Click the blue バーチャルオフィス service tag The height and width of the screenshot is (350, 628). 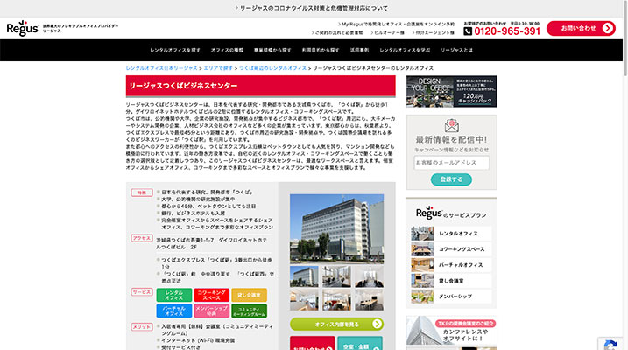click(x=173, y=311)
